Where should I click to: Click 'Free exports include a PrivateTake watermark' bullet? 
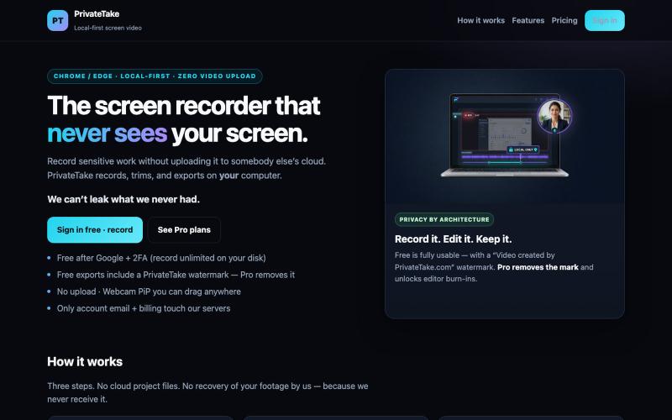(176, 275)
